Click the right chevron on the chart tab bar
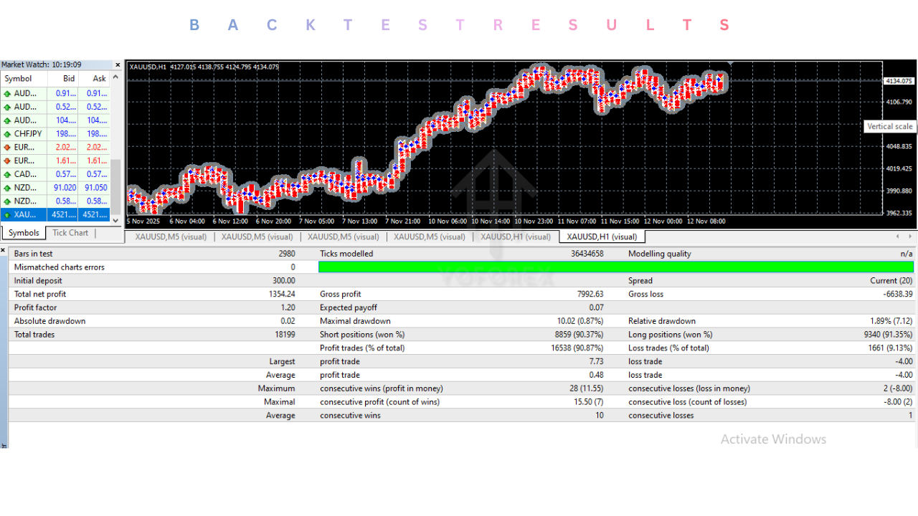 pyautogui.click(x=909, y=236)
